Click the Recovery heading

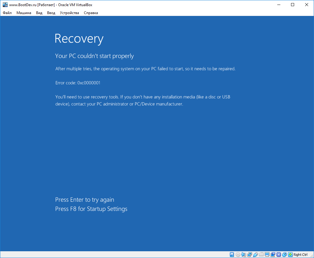(x=79, y=39)
